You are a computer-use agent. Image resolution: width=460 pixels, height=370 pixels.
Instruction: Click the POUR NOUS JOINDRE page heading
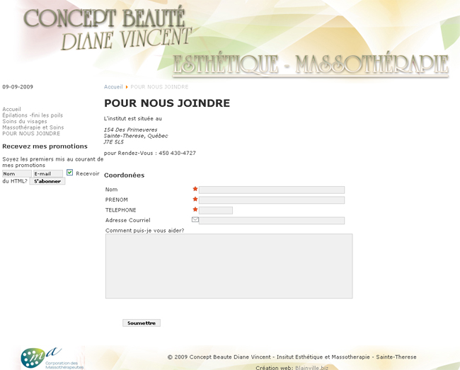[167, 103]
